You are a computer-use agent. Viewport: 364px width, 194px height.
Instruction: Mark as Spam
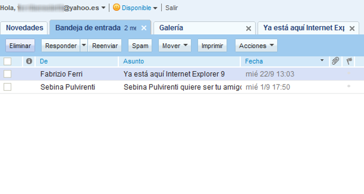[x=140, y=45]
